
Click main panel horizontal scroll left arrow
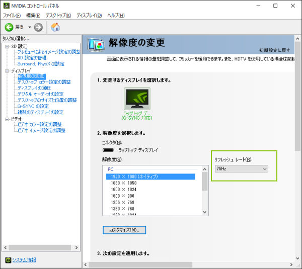(x=86, y=265)
